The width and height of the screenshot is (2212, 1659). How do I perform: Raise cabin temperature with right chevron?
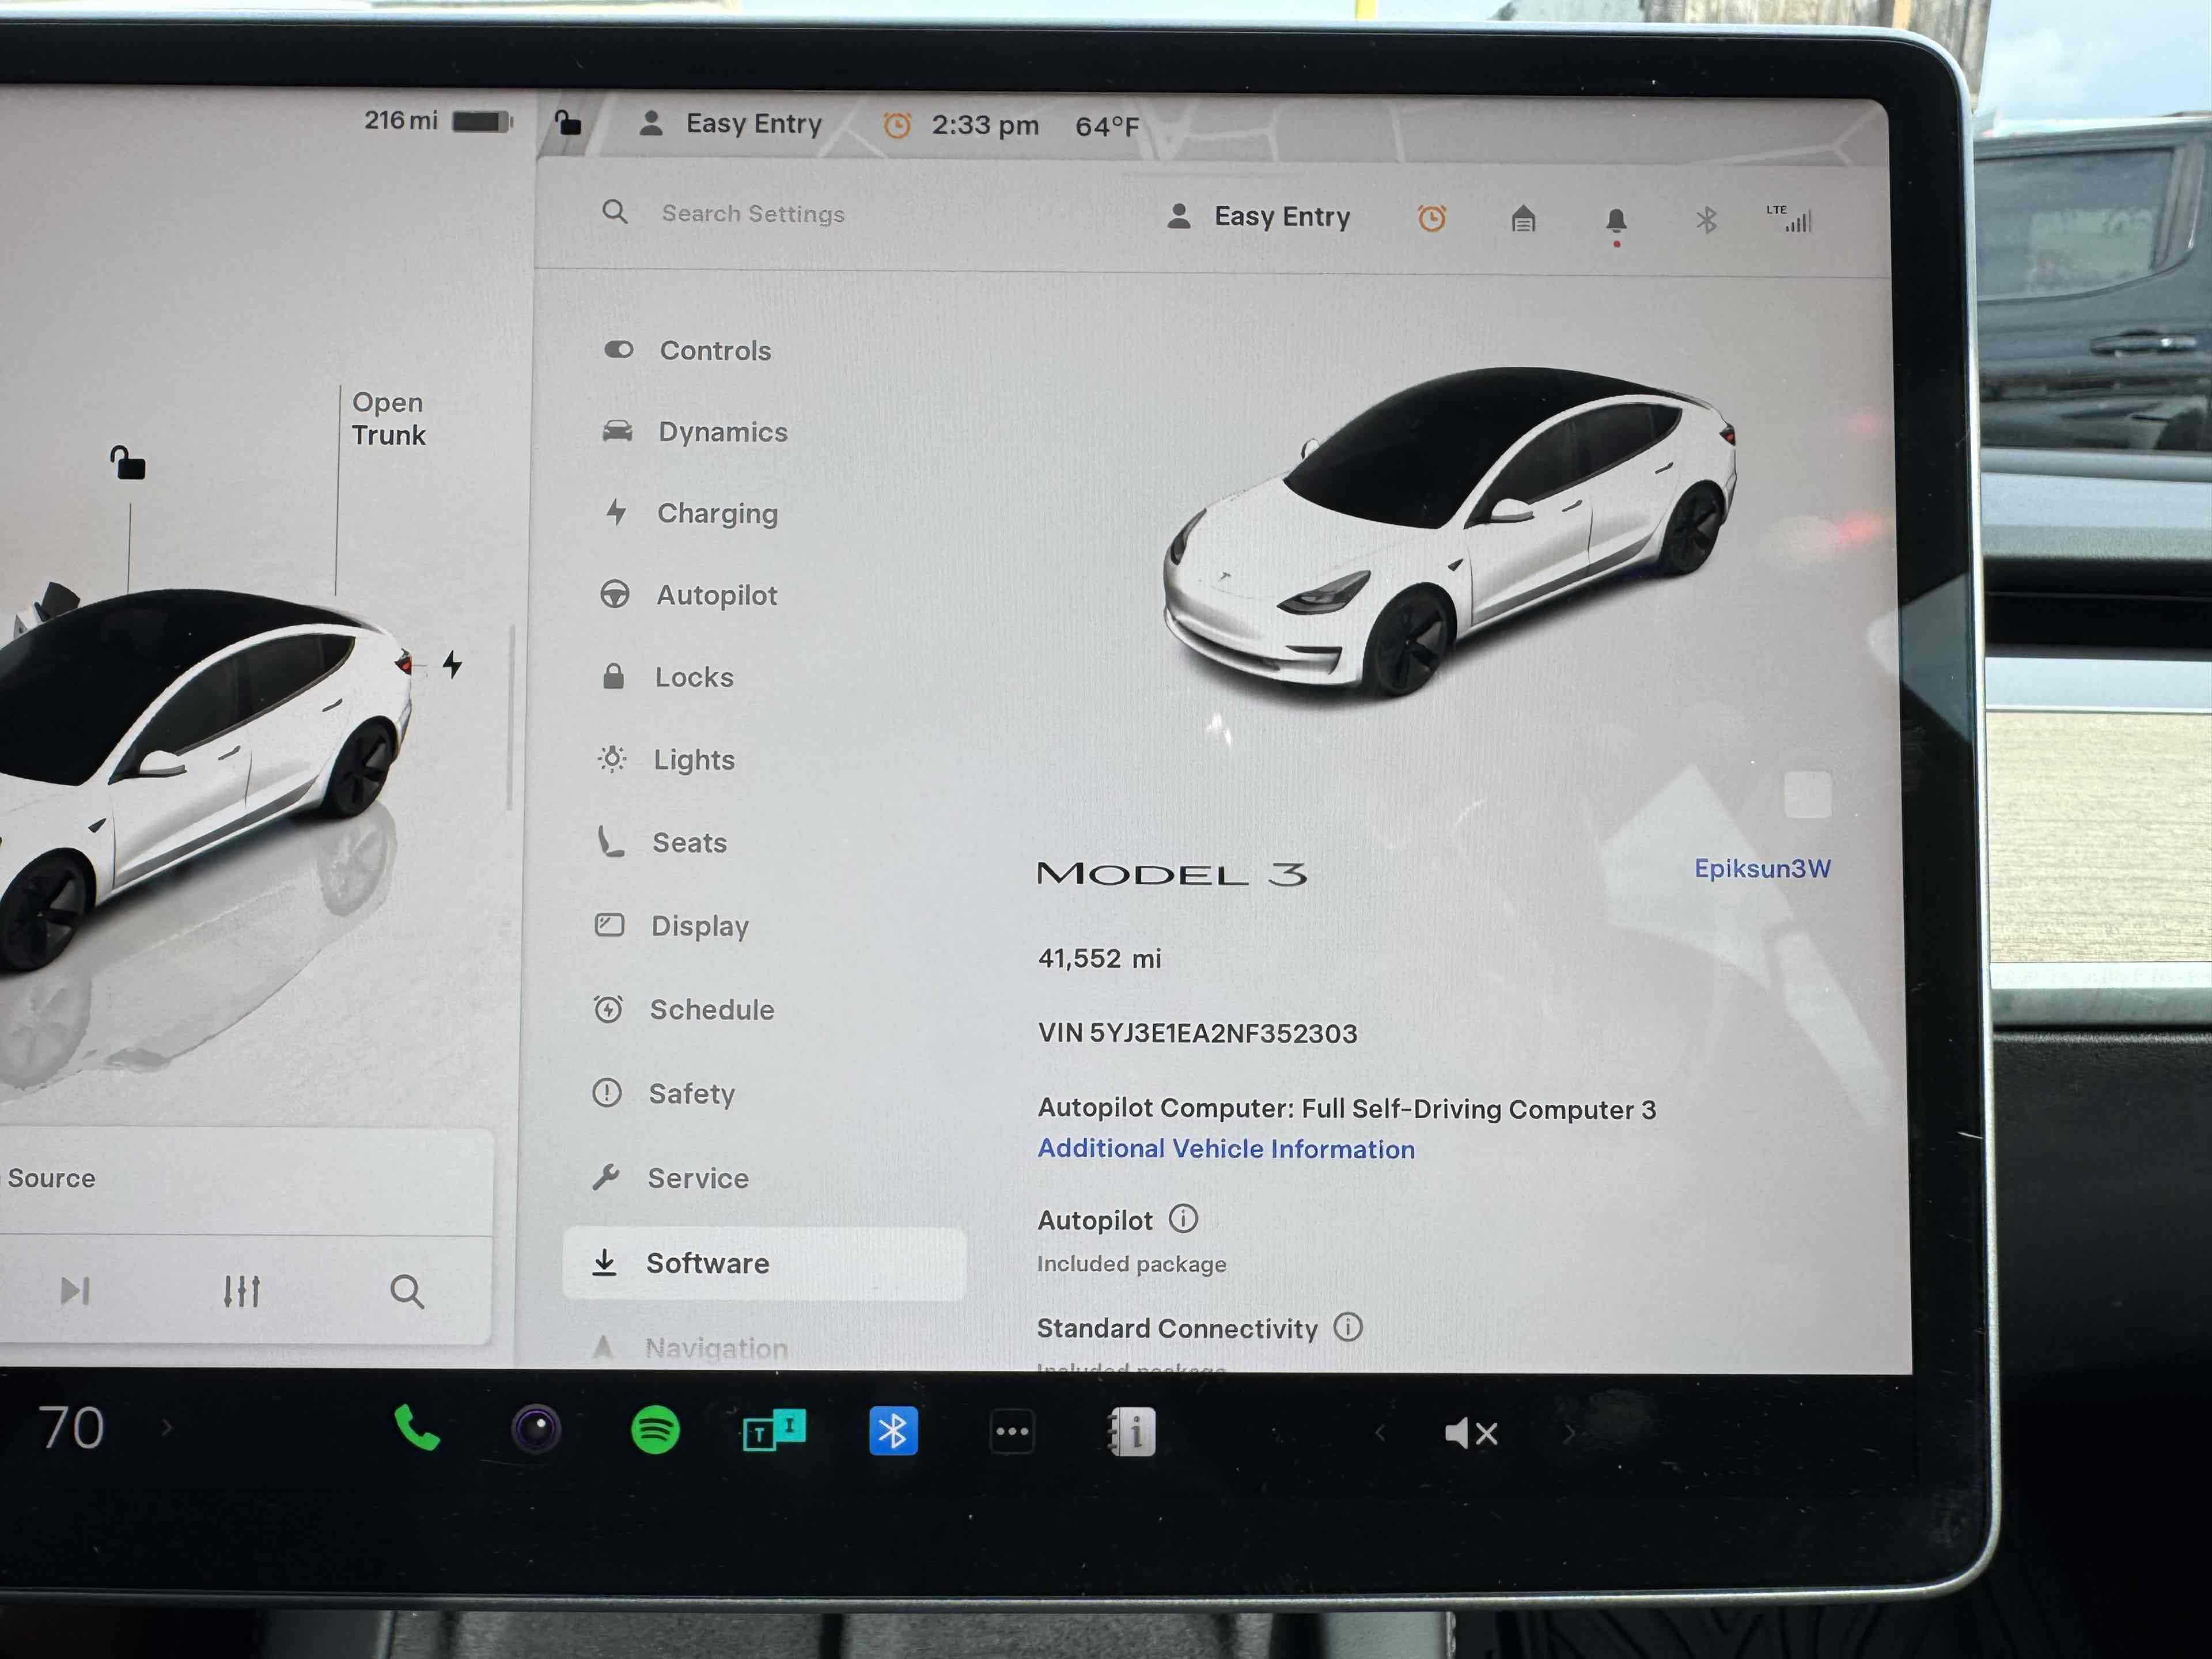pos(166,1427)
